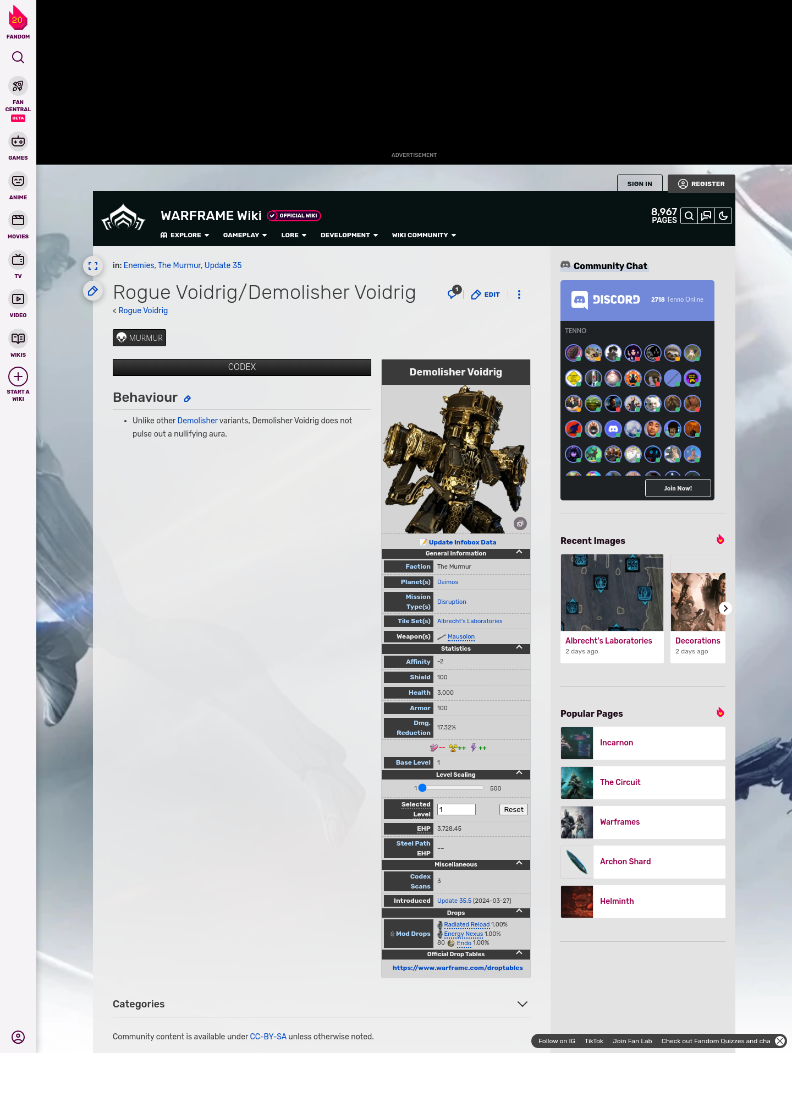This screenshot has width=792, height=1101.
Task: Expand page to full width icon
Action: 93,266
